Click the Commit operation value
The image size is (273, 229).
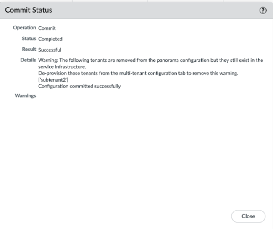pos(47,28)
